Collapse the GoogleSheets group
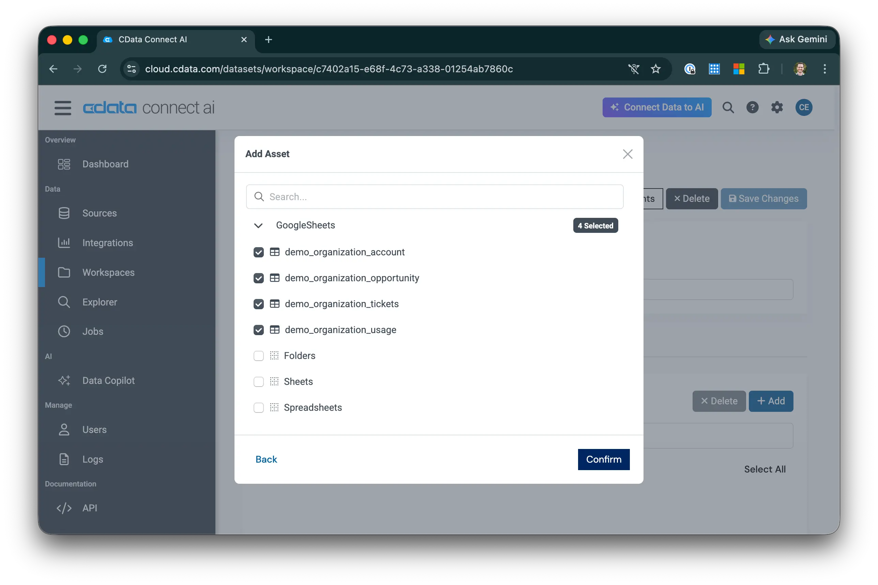Screen dimensions: 878x585 [258, 225]
